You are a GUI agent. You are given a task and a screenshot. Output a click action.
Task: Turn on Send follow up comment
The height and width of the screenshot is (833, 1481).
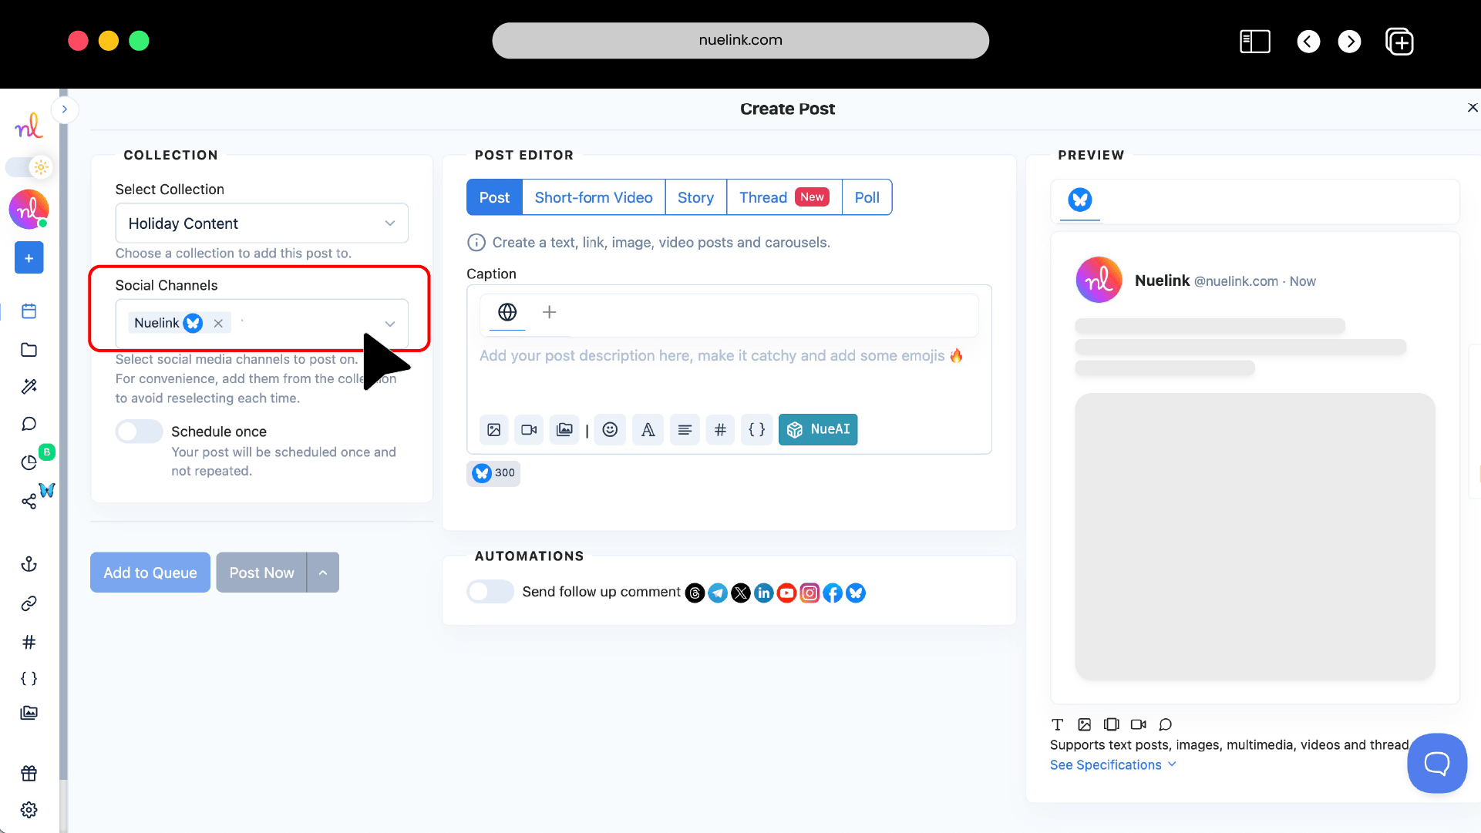pos(490,591)
